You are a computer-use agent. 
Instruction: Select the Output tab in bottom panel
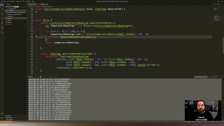pyautogui.click(x=45, y=77)
